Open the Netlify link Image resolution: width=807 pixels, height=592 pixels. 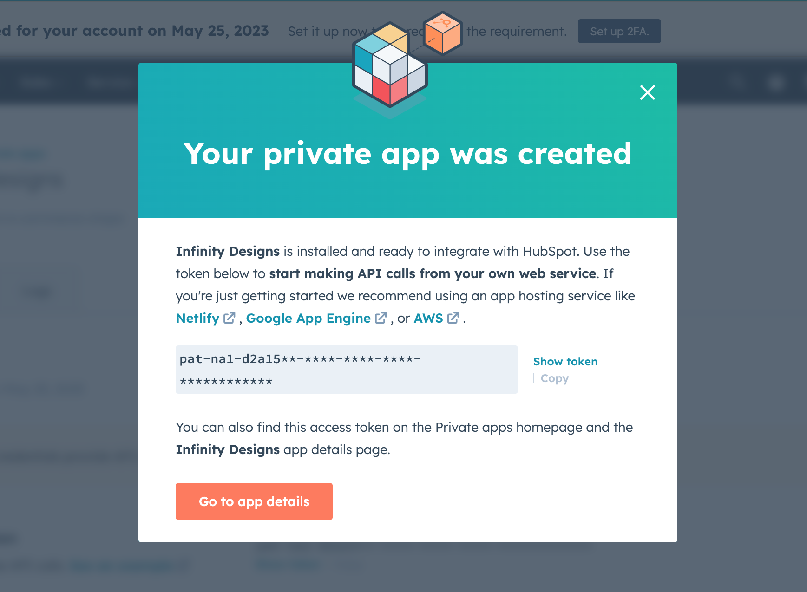[197, 319]
